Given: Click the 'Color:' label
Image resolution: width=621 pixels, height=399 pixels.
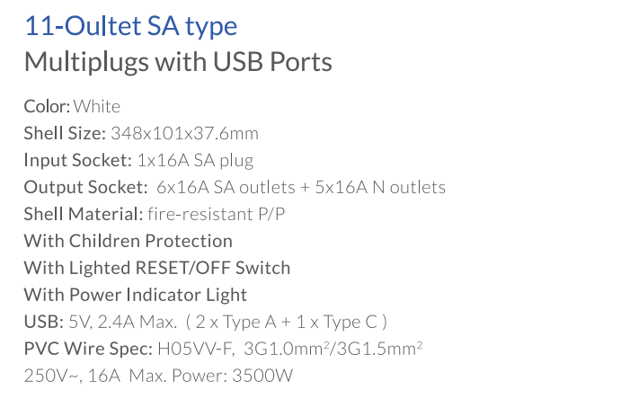Looking at the screenshot, I should (47, 106).
